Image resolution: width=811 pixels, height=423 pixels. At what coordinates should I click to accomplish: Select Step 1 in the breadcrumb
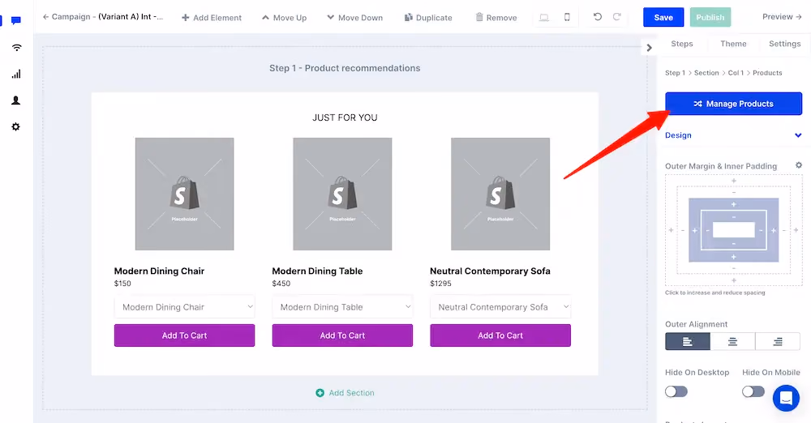click(675, 73)
